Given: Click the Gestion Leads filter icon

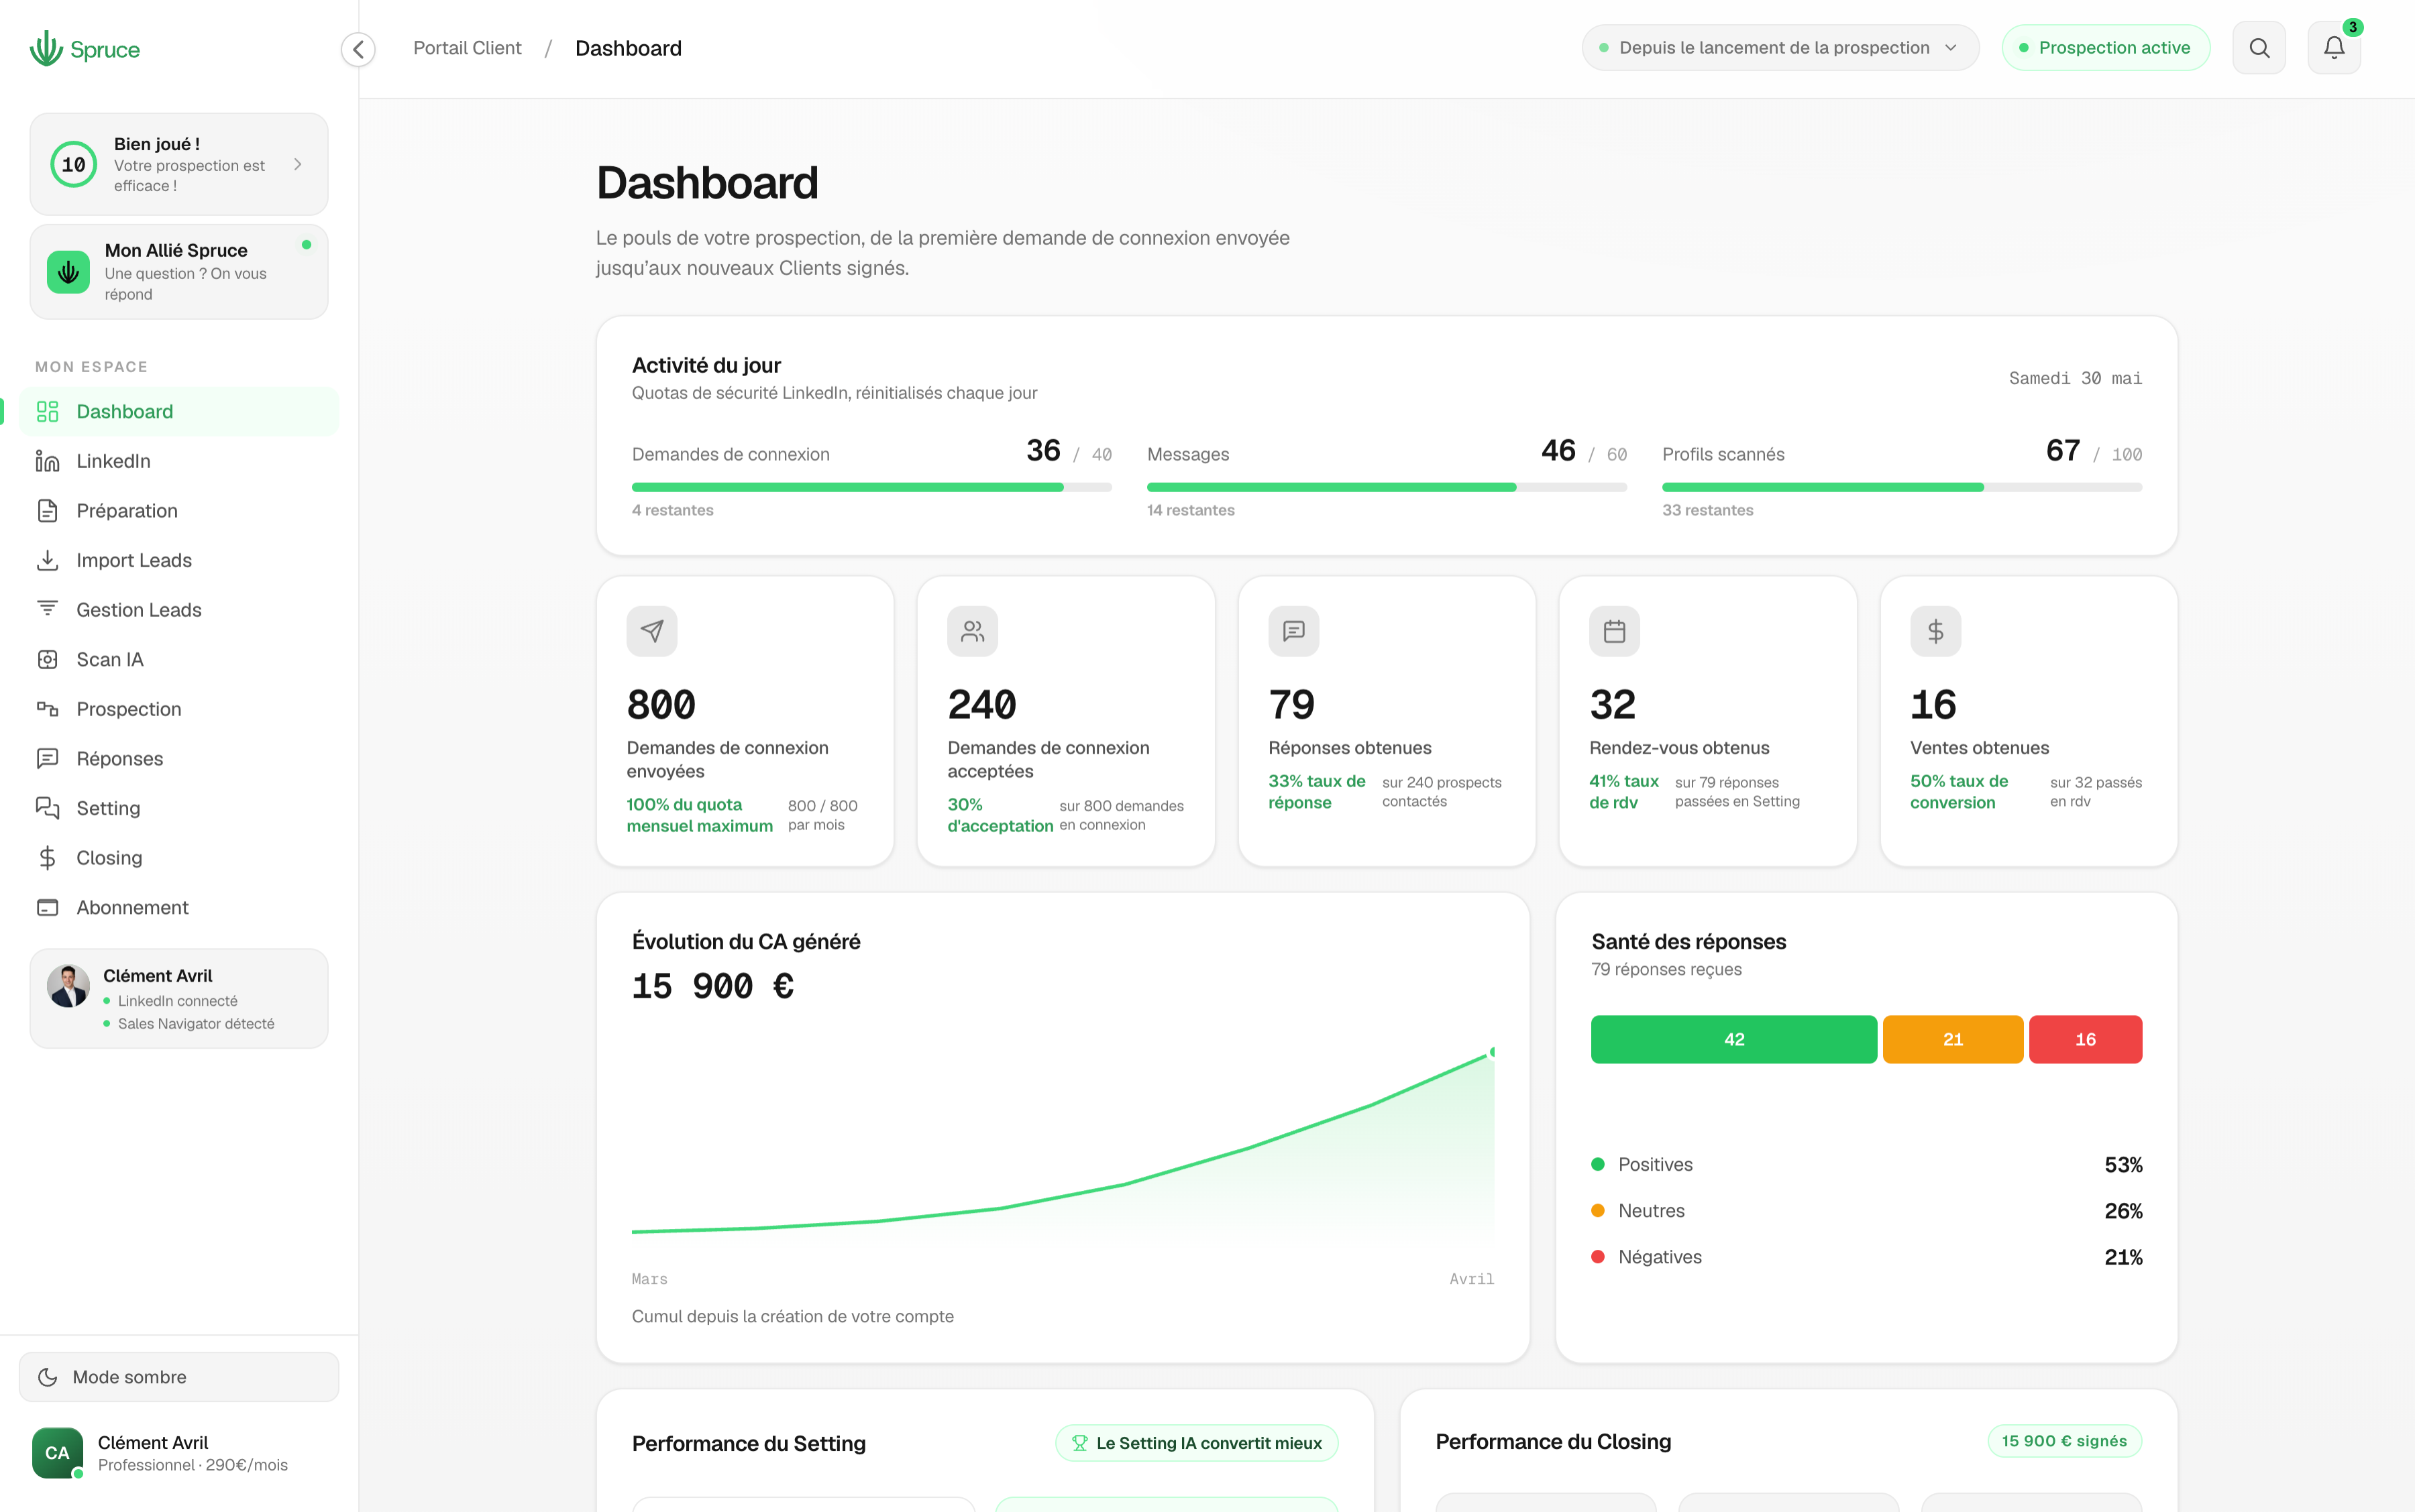Looking at the screenshot, I should (x=47, y=609).
